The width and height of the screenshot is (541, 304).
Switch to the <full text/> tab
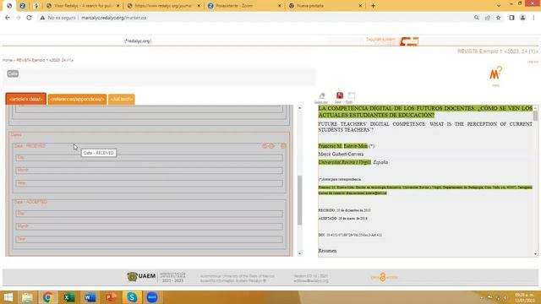pyautogui.click(x=122, y=100)
